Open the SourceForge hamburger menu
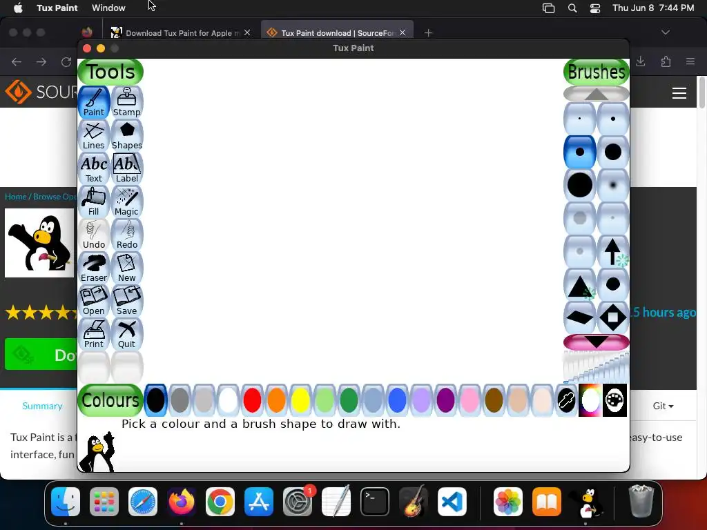Image resolution: width=707 pixels, height=530 pixels. (679, 93)
